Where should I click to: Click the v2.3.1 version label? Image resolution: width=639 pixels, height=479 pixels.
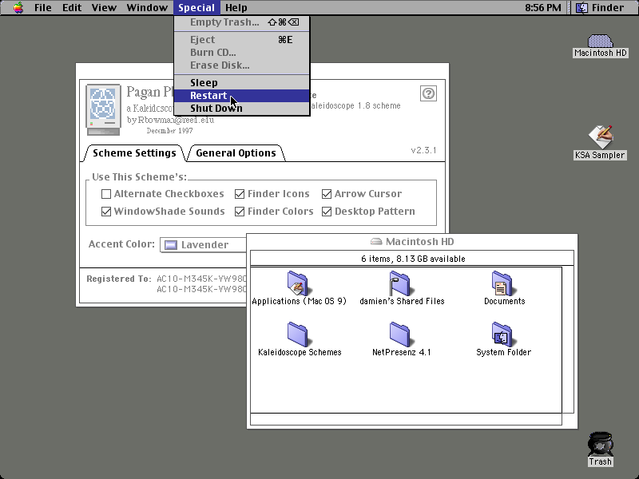coord(423,150)
